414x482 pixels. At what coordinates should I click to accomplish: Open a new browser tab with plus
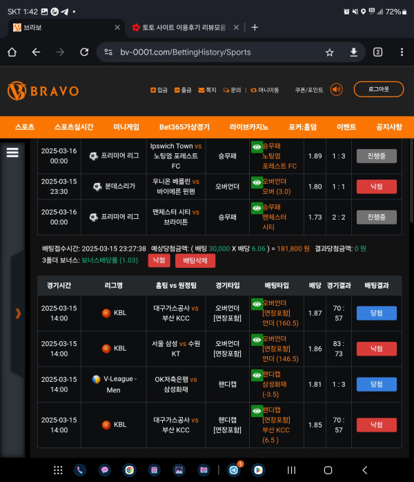255,28
